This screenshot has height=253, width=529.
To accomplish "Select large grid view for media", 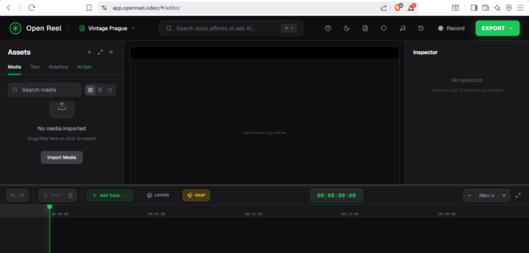I will 90,90.
